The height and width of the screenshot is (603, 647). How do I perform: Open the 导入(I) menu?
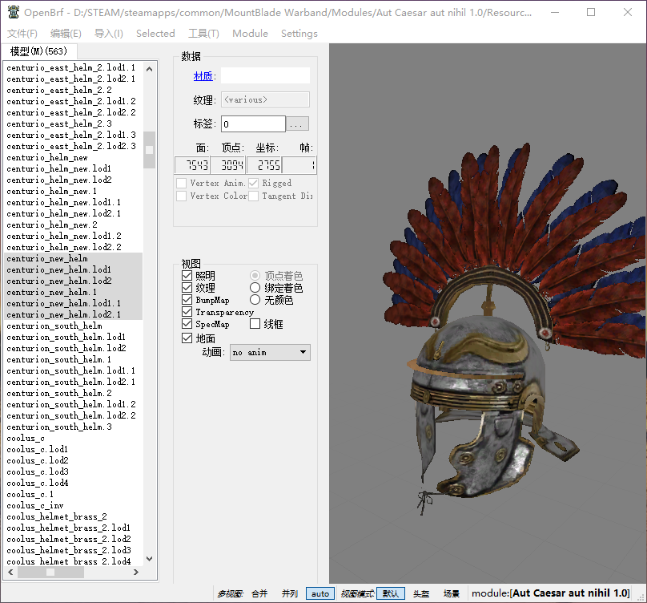point(109,34)
